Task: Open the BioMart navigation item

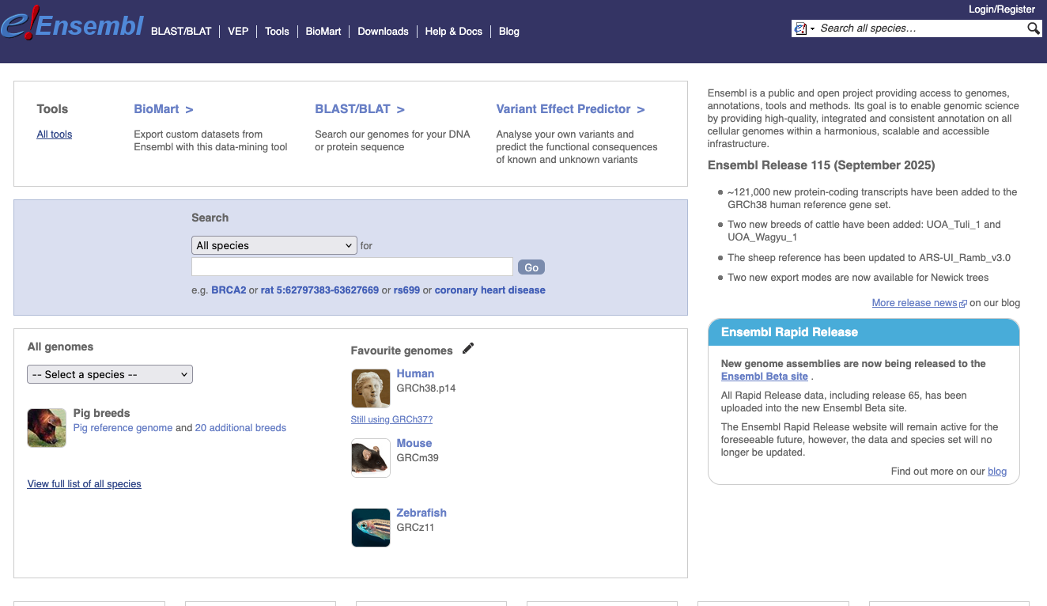Action: point(323,32)
